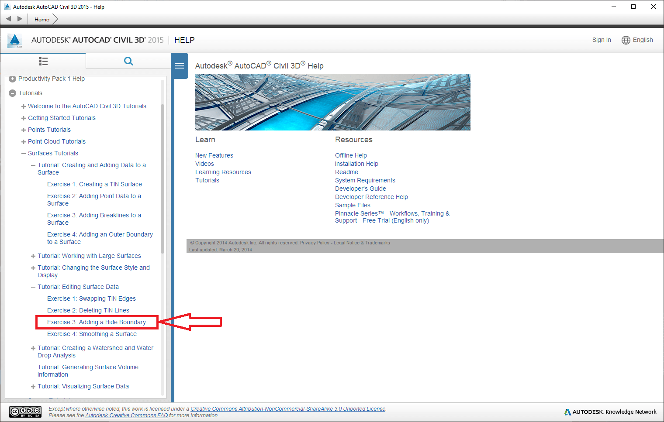Open Exercise 3: Adding a Hide Boundary

[x=96, y=322]
